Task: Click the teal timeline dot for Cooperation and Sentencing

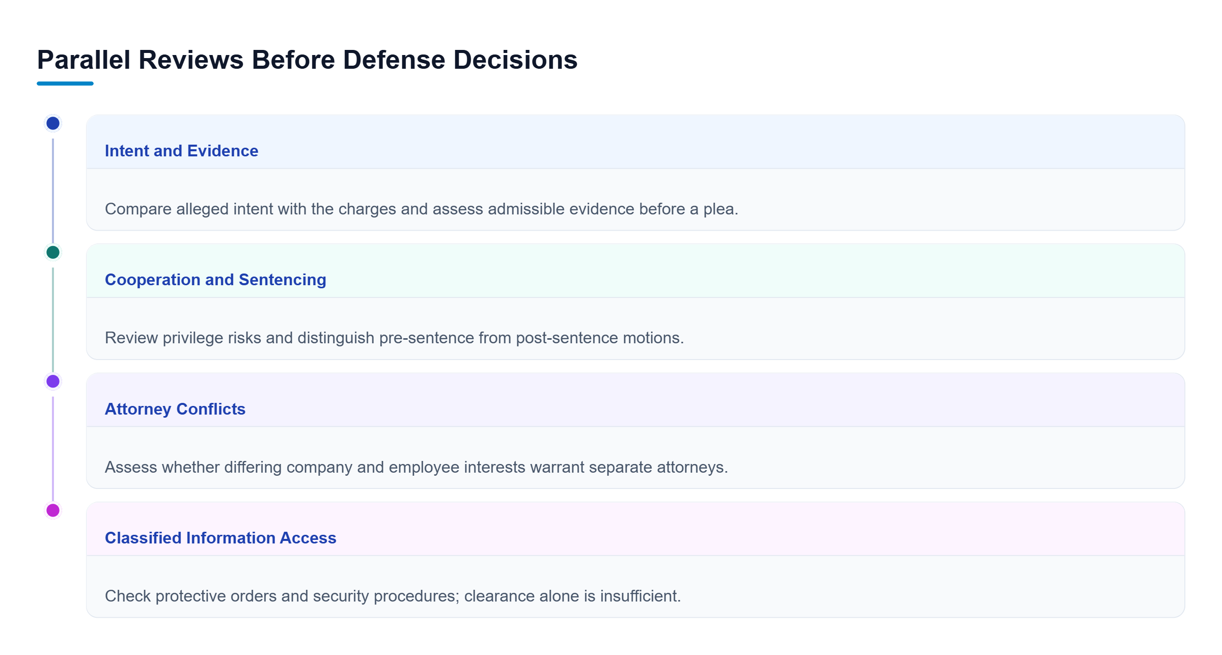Action: [x=53, y=252]
